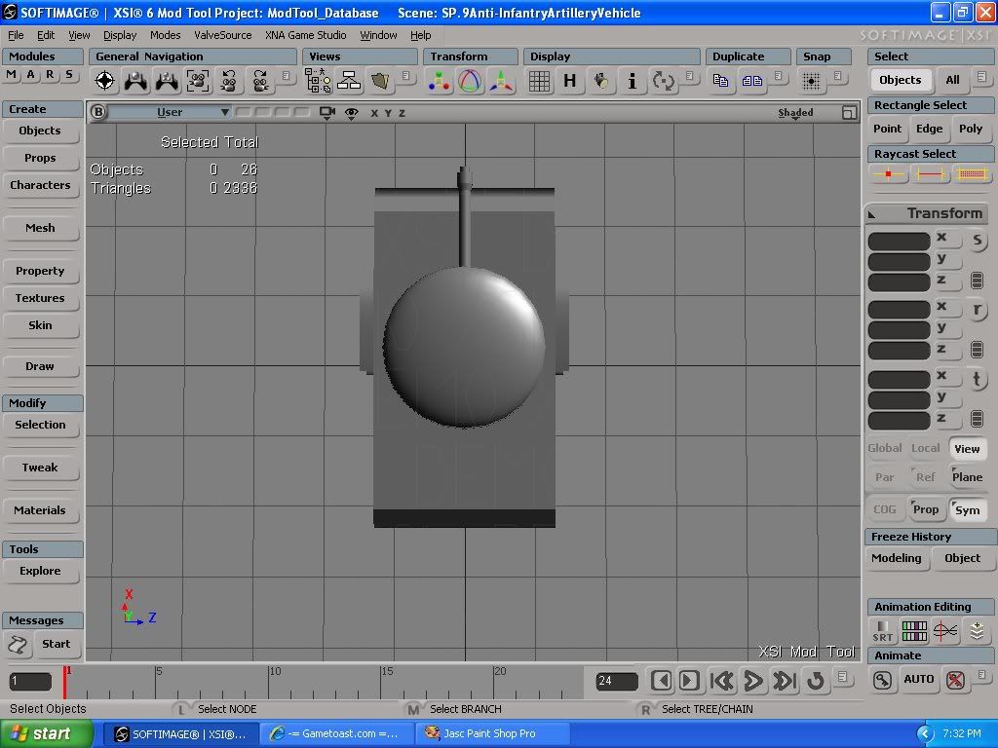Toggle View transform mode

[967, 448]
